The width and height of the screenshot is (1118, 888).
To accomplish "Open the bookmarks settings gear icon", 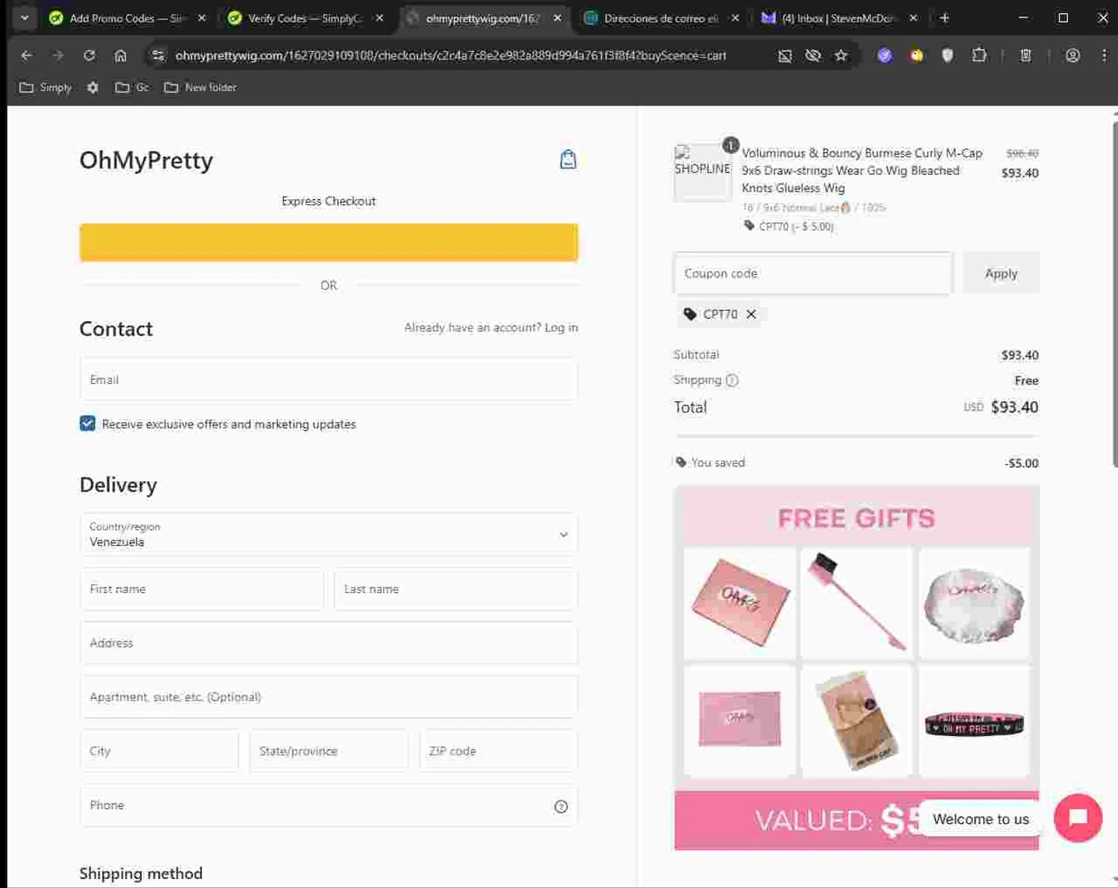I will [92, 87].
